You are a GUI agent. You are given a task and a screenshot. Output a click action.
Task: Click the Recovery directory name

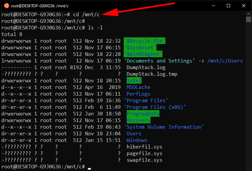pos(139,120)
